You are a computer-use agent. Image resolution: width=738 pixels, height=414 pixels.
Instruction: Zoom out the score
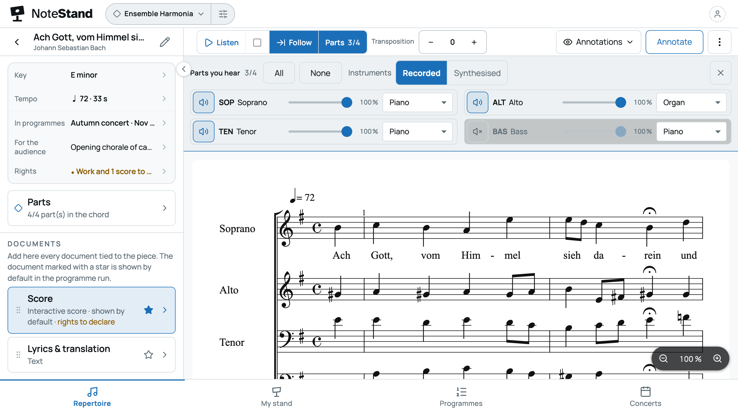pos(663,358)
